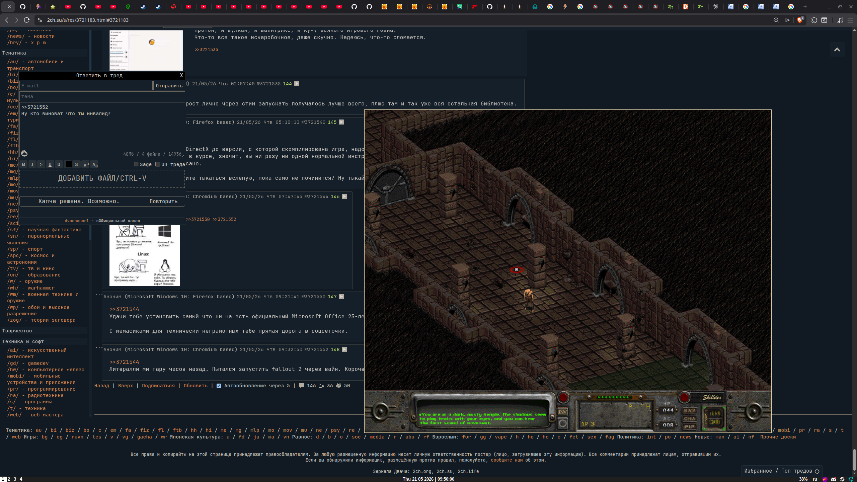The width and height of the screenshot is (857, 482).
Task: Enable the Sage checkbox
Action: pos(136,164)
